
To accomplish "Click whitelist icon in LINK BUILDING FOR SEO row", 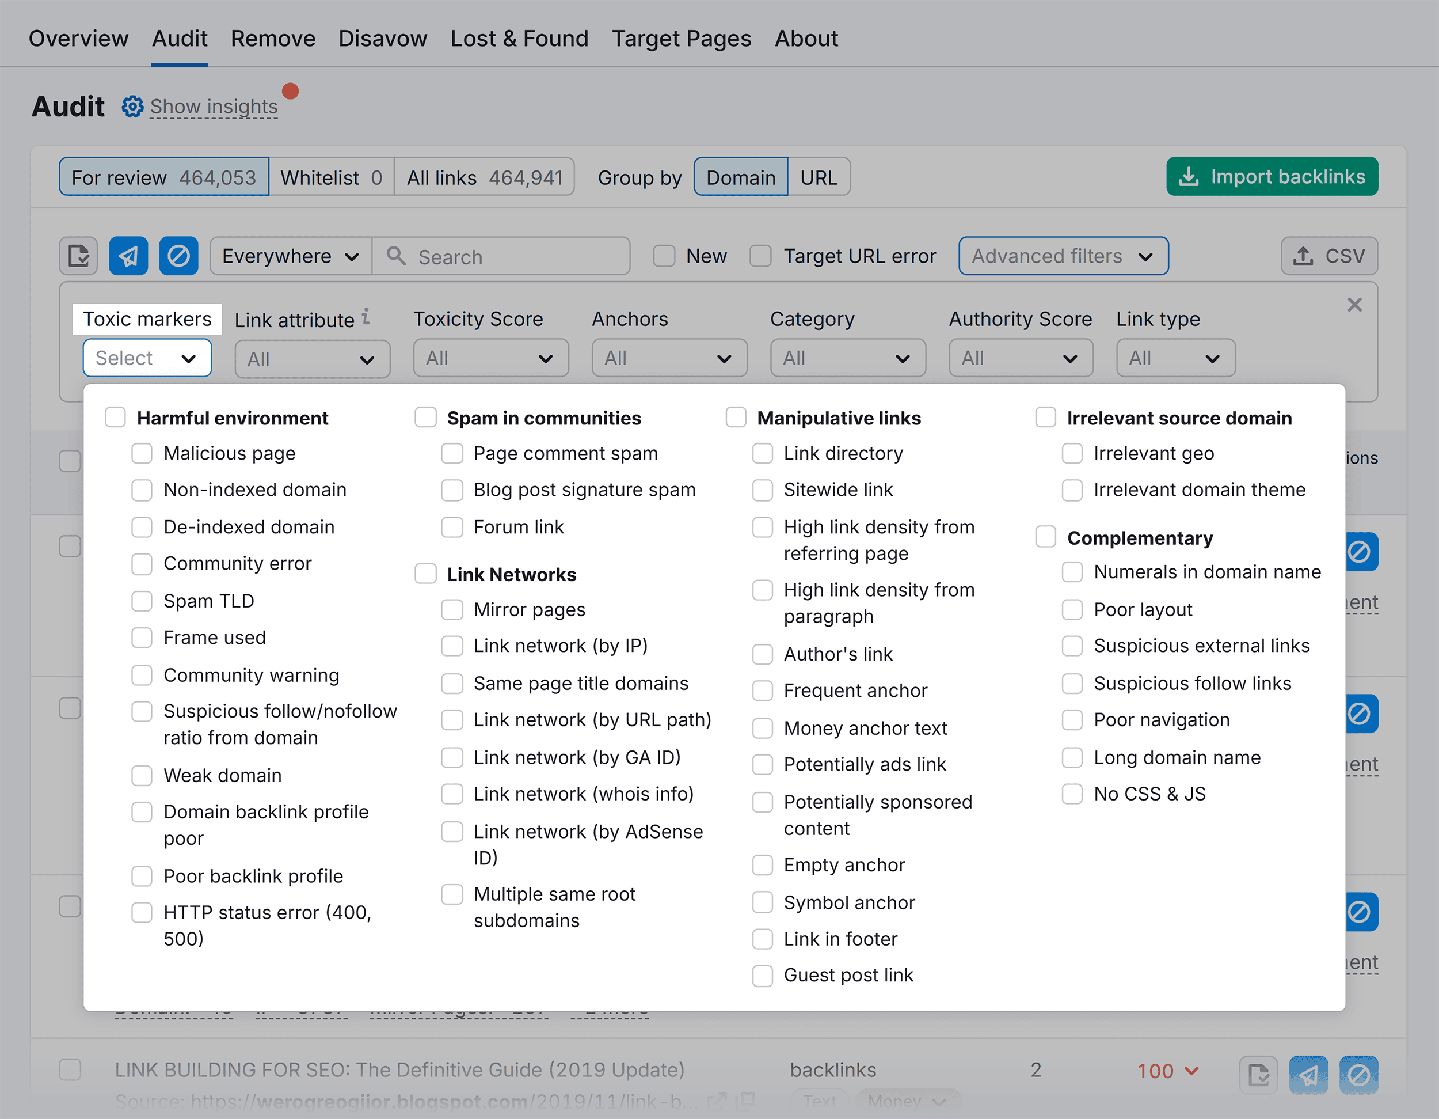I will pyautogui.click(x=1258, y=1075).
